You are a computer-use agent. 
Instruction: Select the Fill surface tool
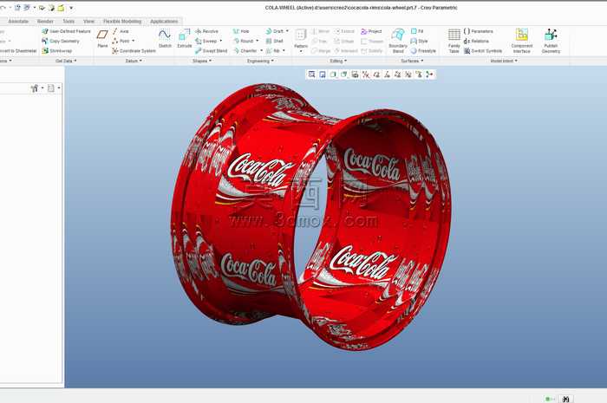point(417,31)
